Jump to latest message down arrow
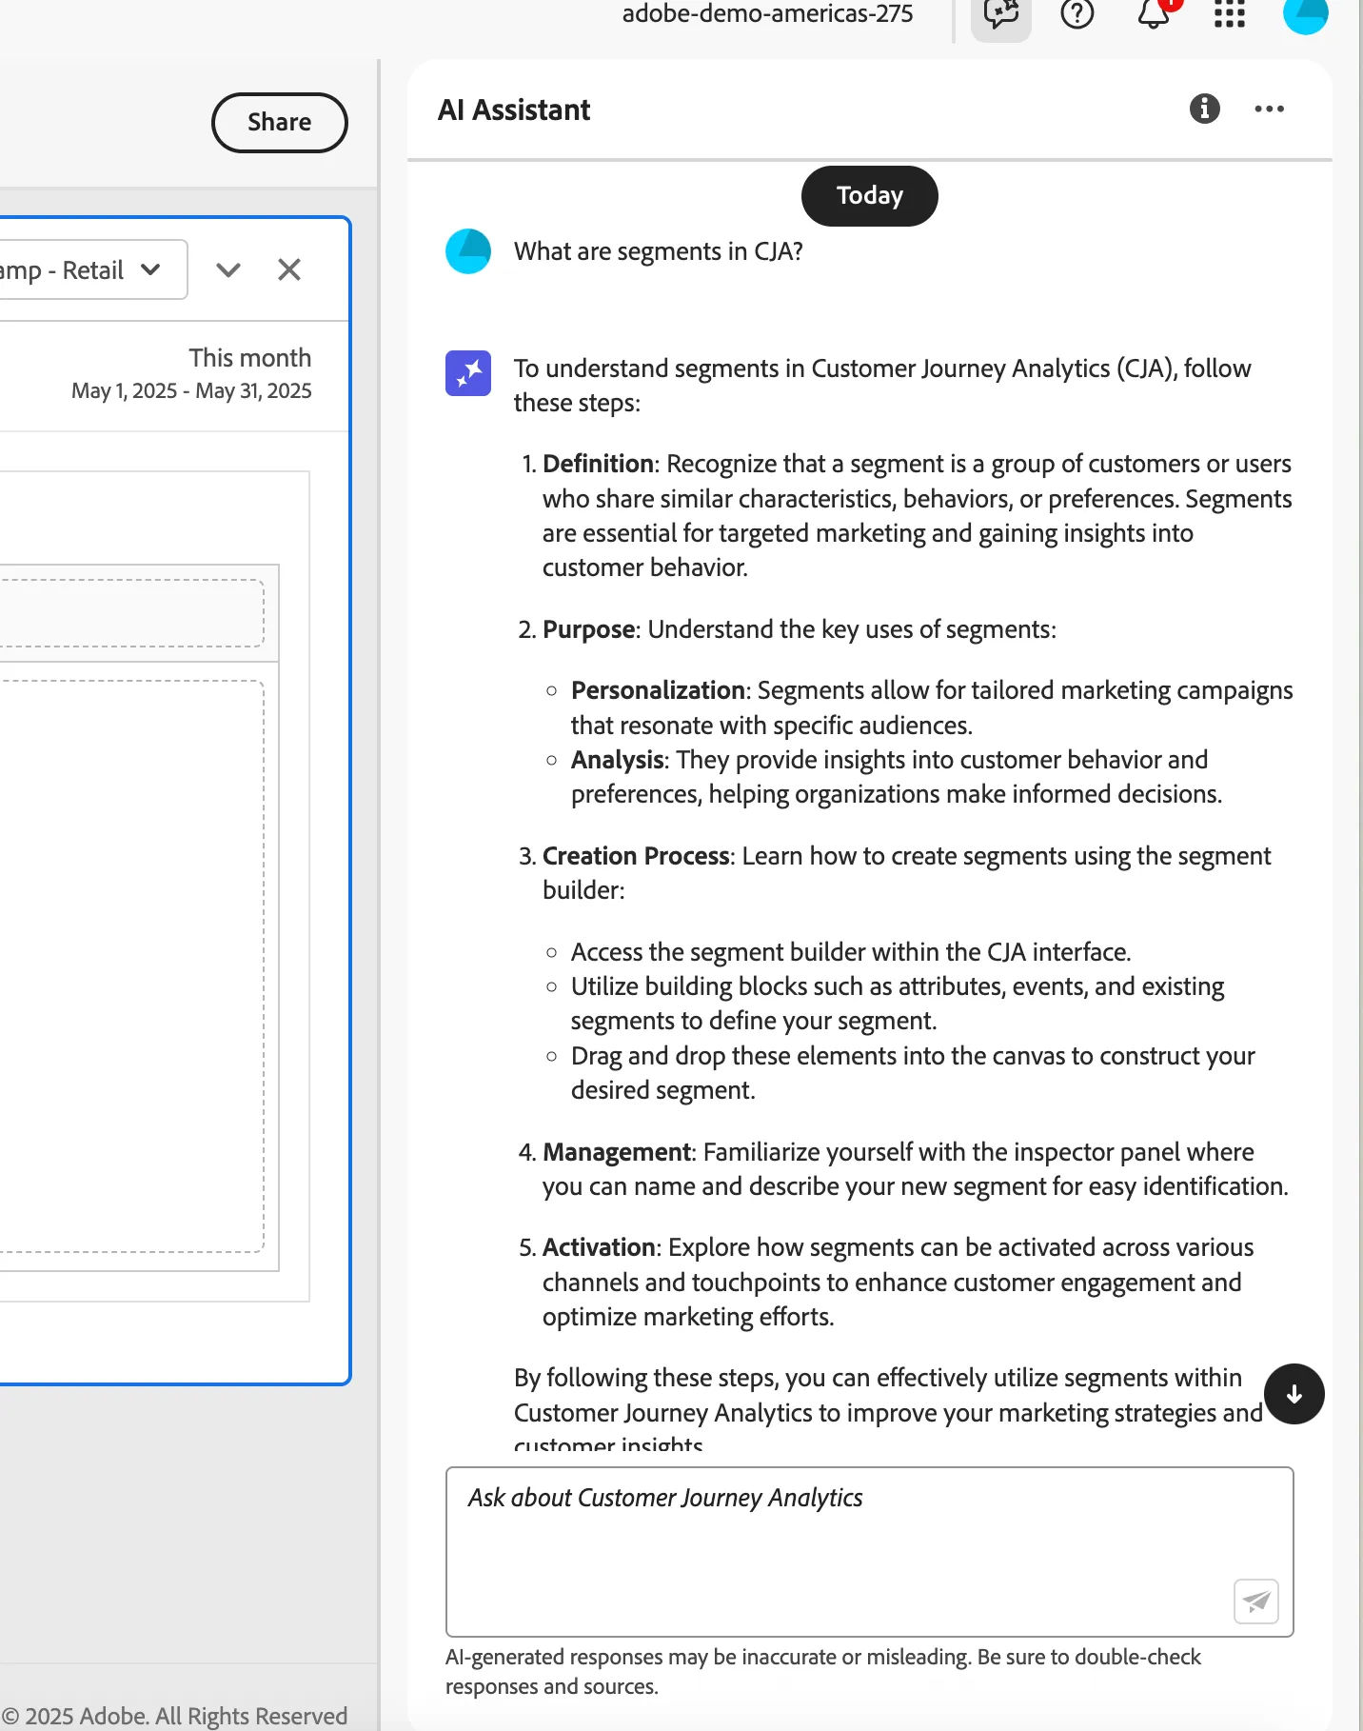This screenshot has height=1731, width=1363. click(x=1294, y=1394)
